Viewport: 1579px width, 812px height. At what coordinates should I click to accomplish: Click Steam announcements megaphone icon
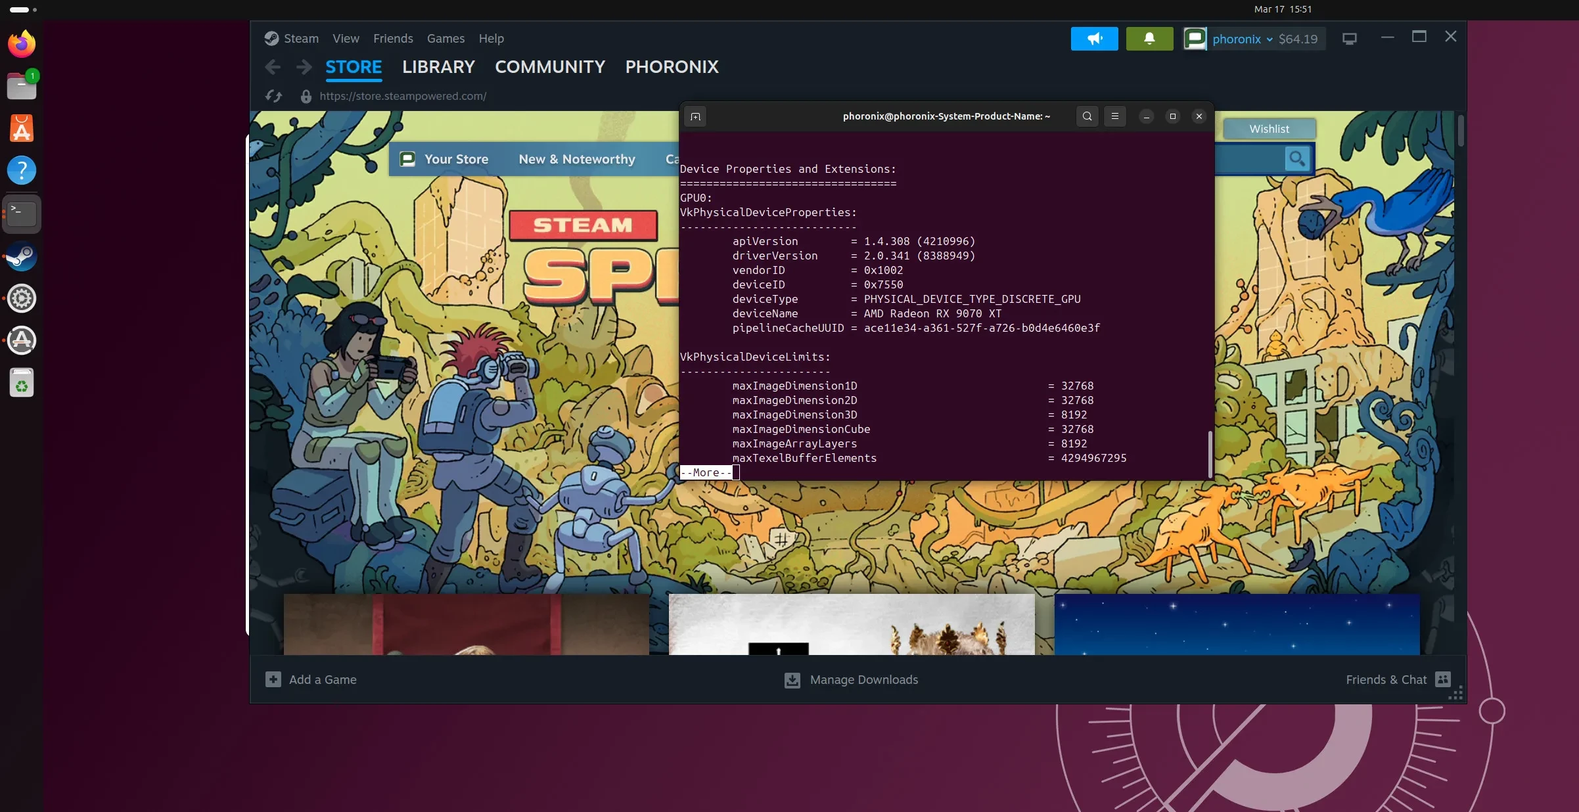(1094, 39)
